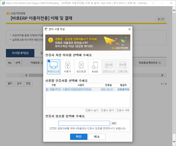Click the dialog title dolphin icon
This screenshot has height=146, width=176.
[46, 29]
